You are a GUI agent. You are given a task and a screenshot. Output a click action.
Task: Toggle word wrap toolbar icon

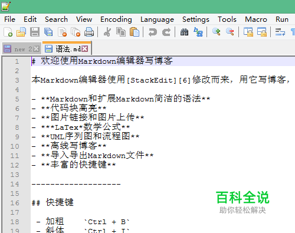280,32
